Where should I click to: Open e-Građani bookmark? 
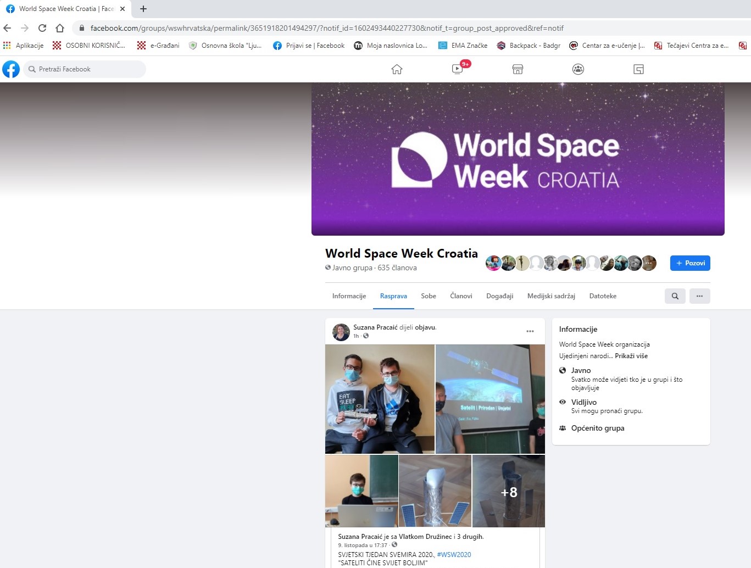(158, 46)
